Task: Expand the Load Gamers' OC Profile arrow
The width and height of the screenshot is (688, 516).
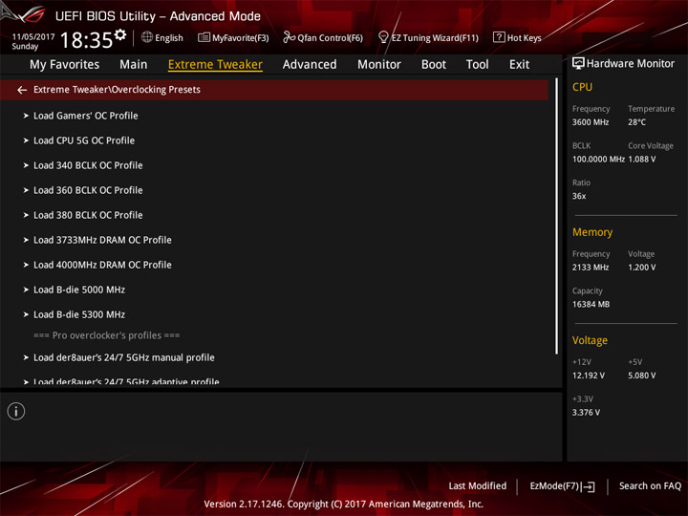Action: (x=26, y=116)
